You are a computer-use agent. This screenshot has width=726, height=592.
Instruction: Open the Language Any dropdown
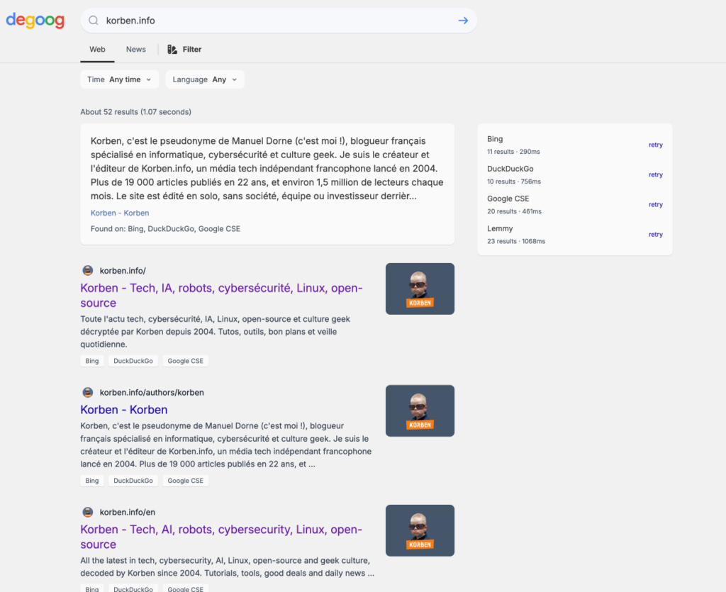point(205,79)
